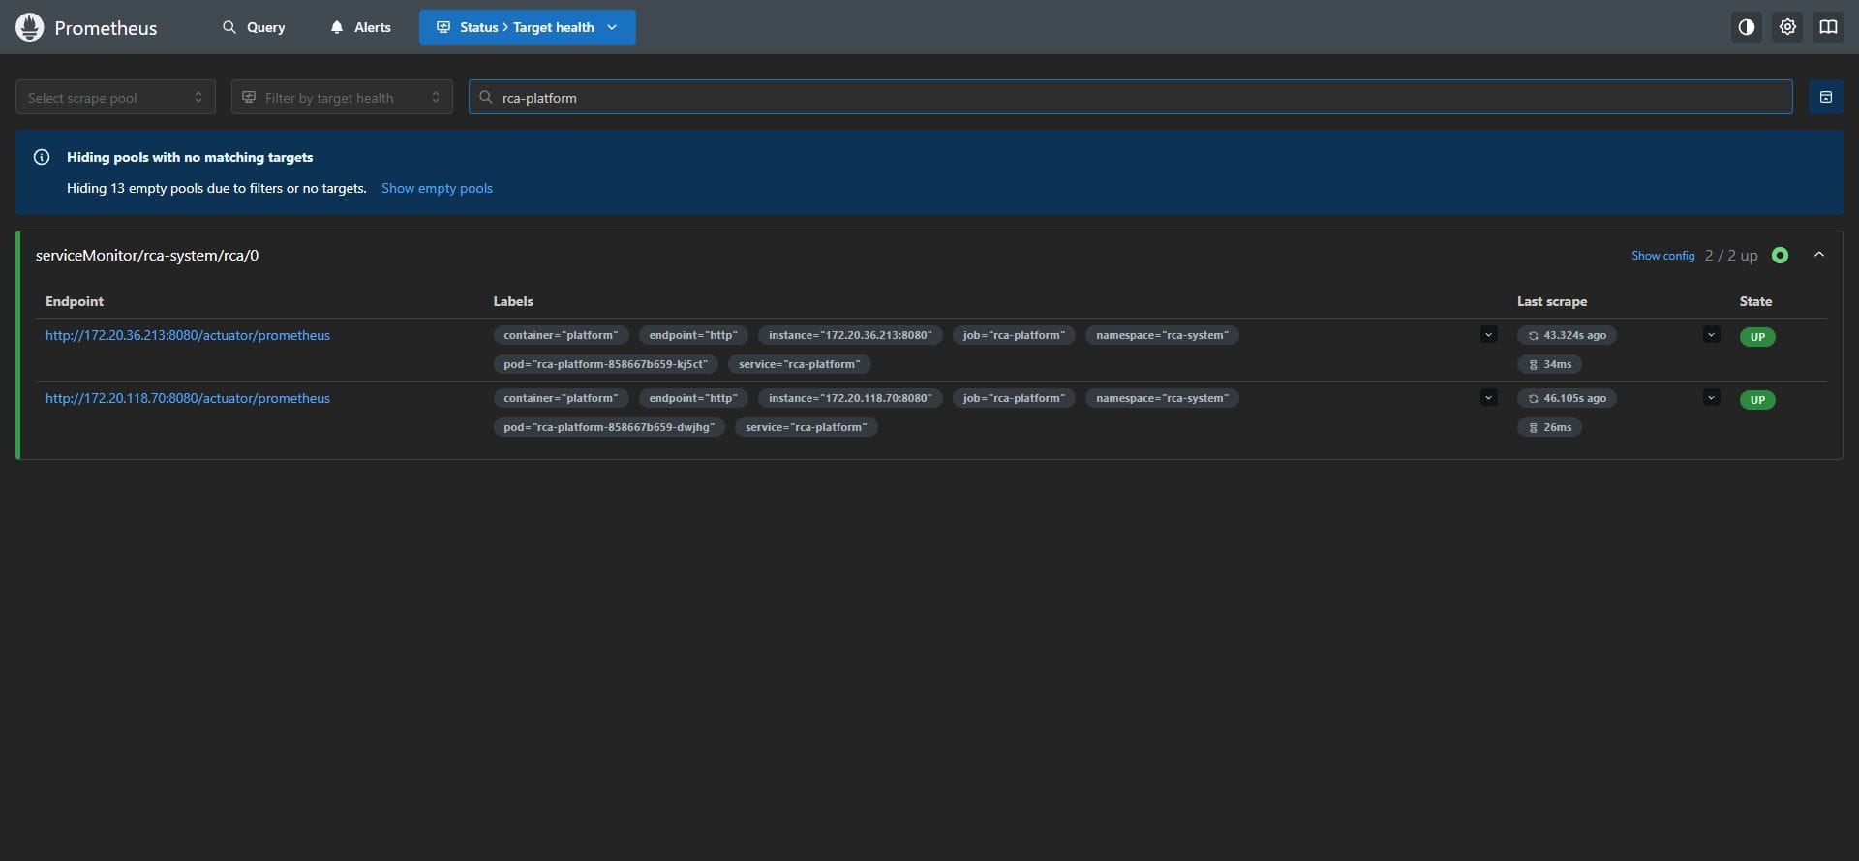Click the green health ring indicator
This screenshot has width=1859, height=861.
tap(1780, 256)
